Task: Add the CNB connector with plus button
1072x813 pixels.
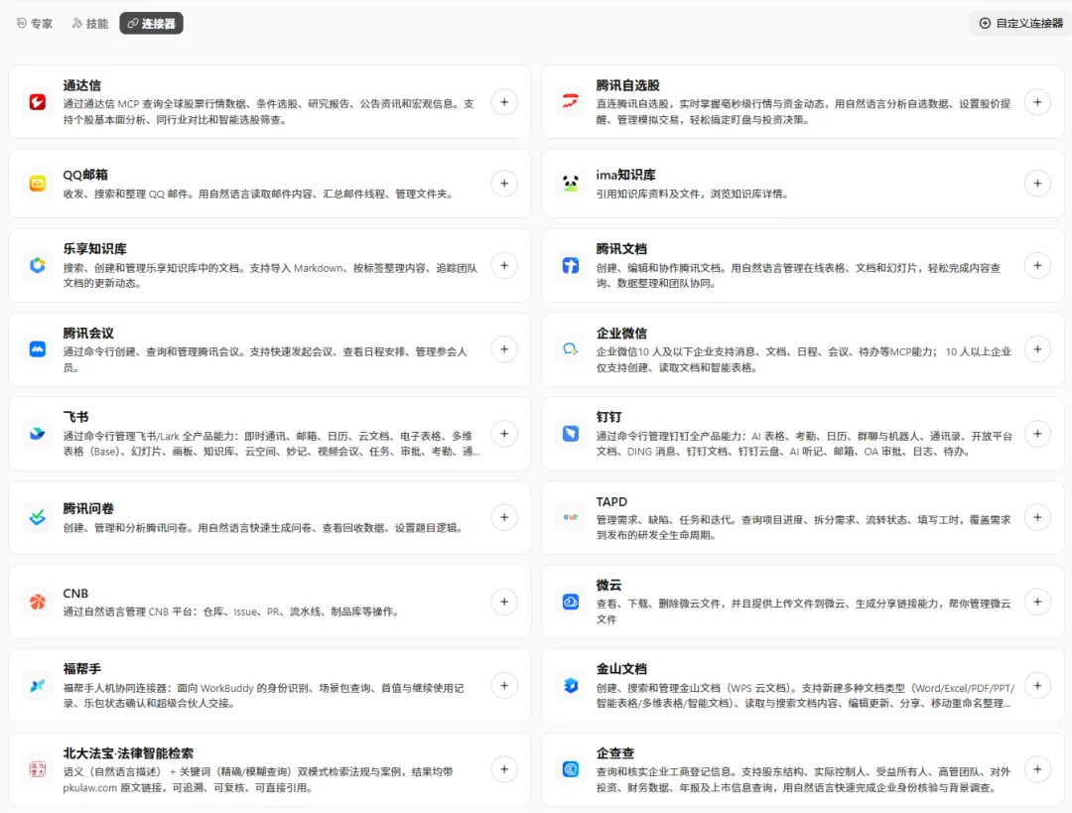Action: 504,602
